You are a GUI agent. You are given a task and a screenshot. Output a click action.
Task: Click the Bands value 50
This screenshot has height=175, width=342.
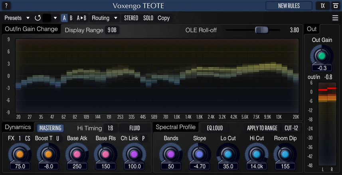pyautogui.click(x=171, y=167)
